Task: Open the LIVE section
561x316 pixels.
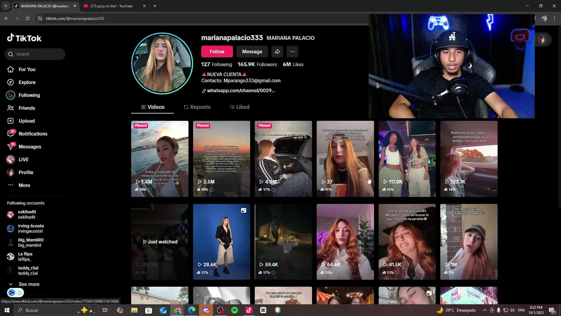Action: (18, 159)
